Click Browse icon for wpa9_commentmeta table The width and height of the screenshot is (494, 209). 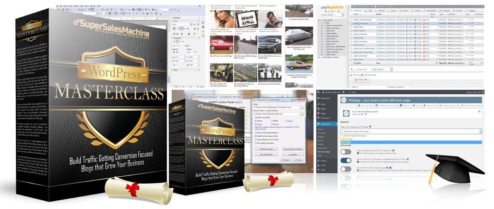tap(377, 20)
